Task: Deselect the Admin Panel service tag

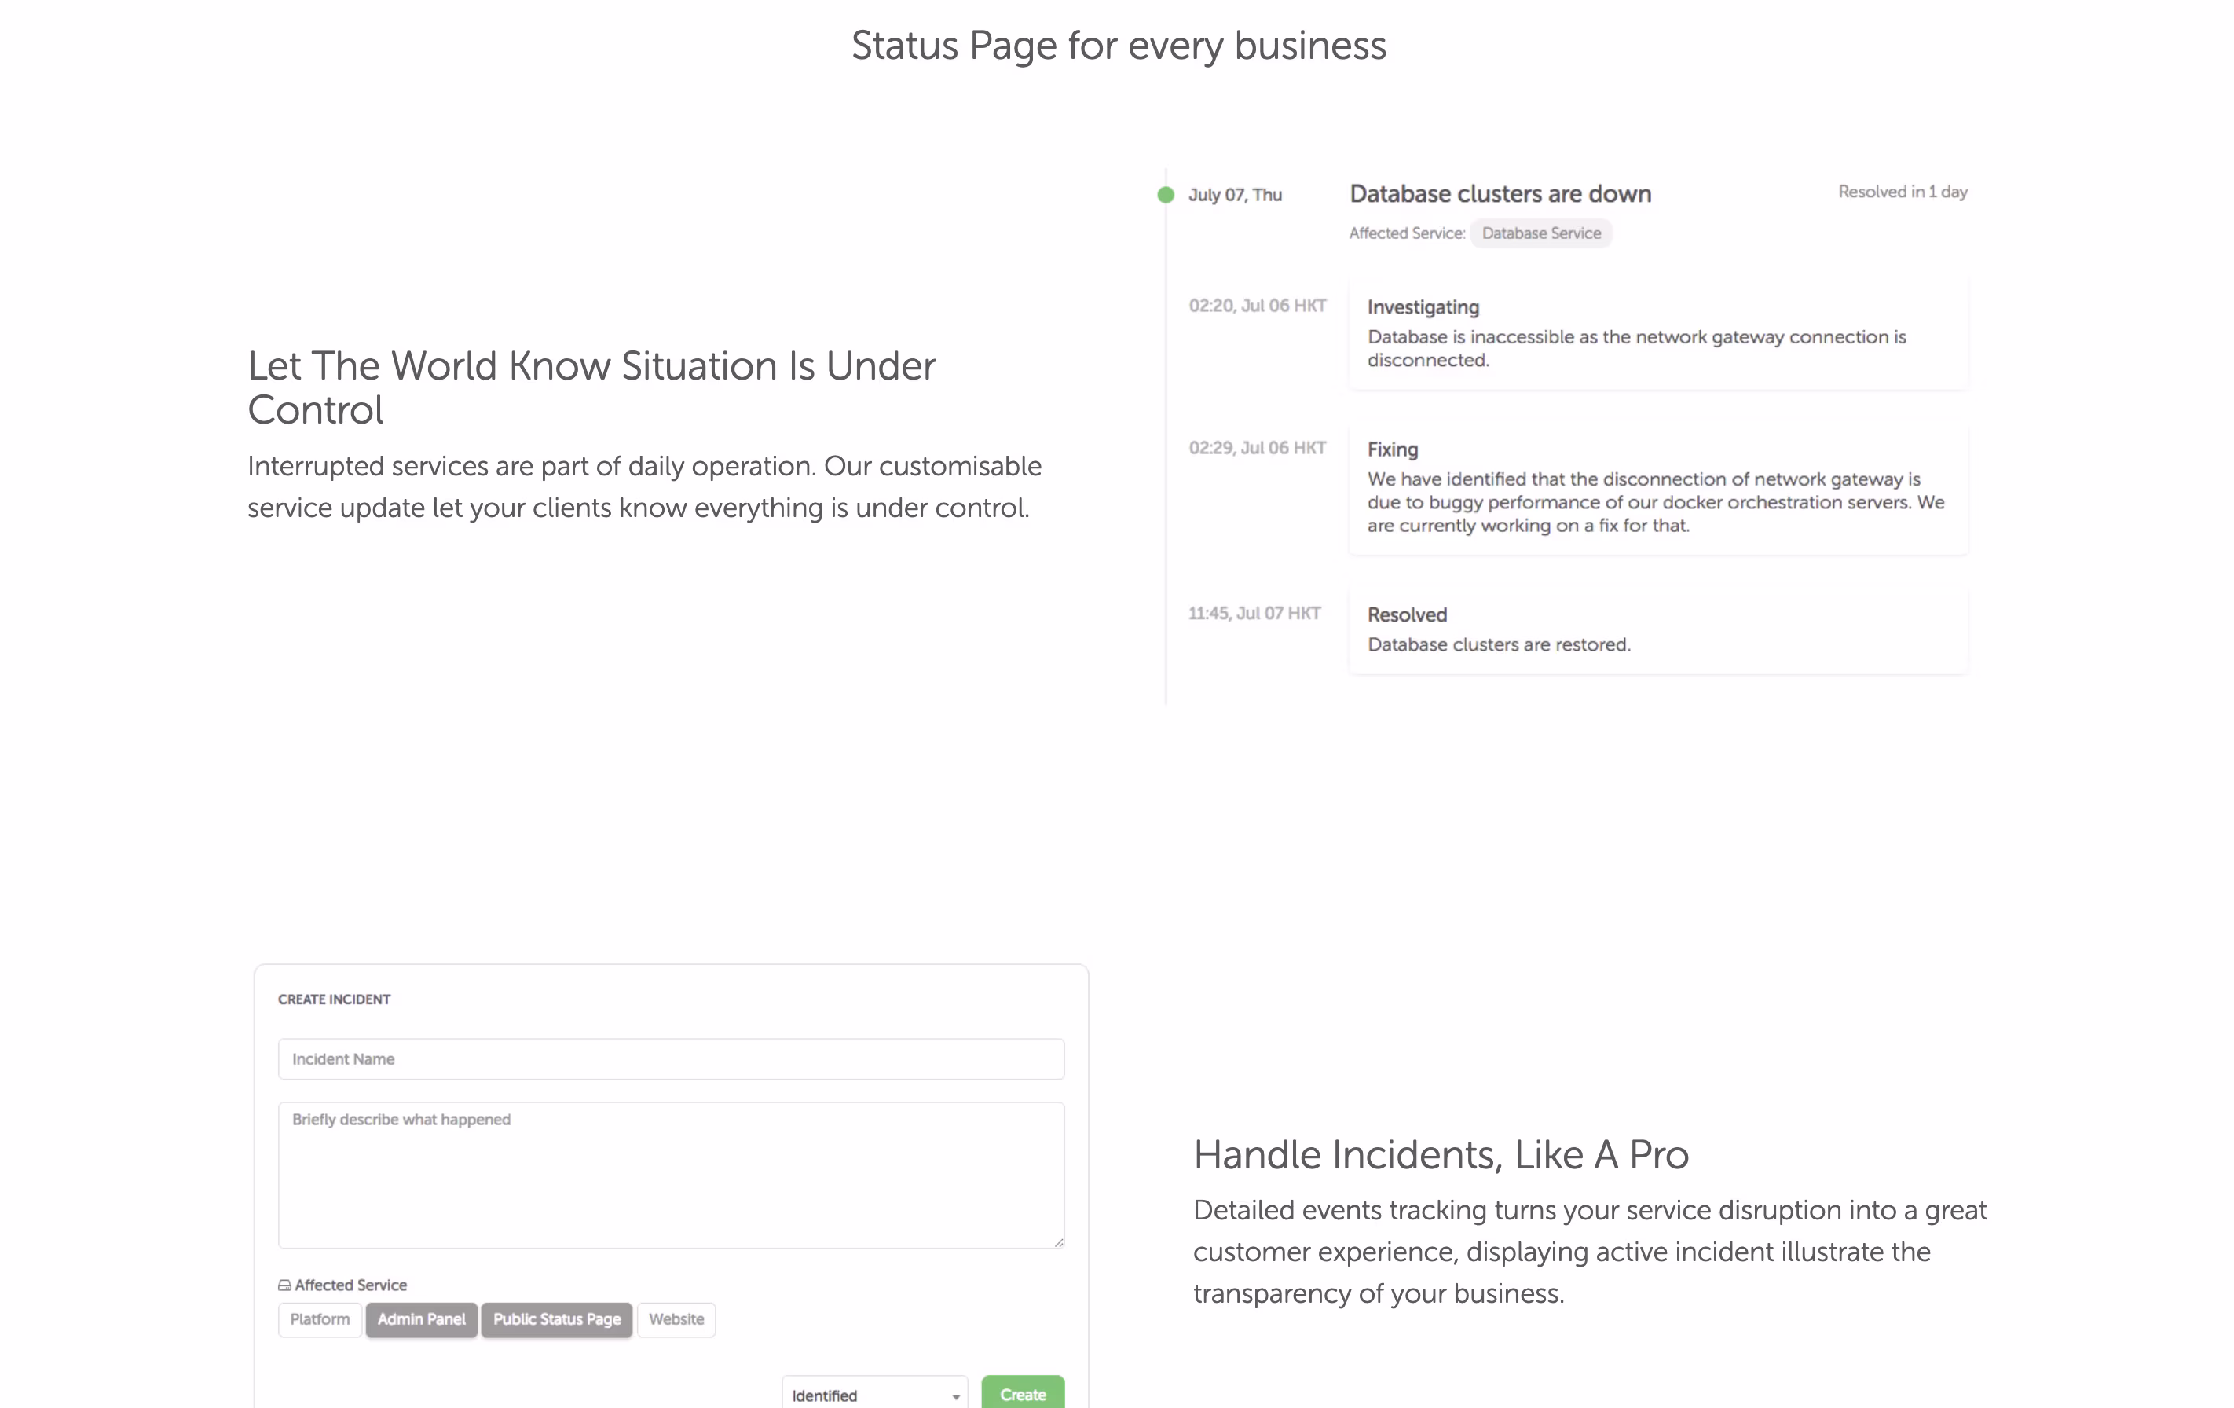Action: click(421, 1319)
